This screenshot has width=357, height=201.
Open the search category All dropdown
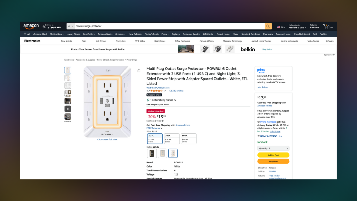pos(70,27)
